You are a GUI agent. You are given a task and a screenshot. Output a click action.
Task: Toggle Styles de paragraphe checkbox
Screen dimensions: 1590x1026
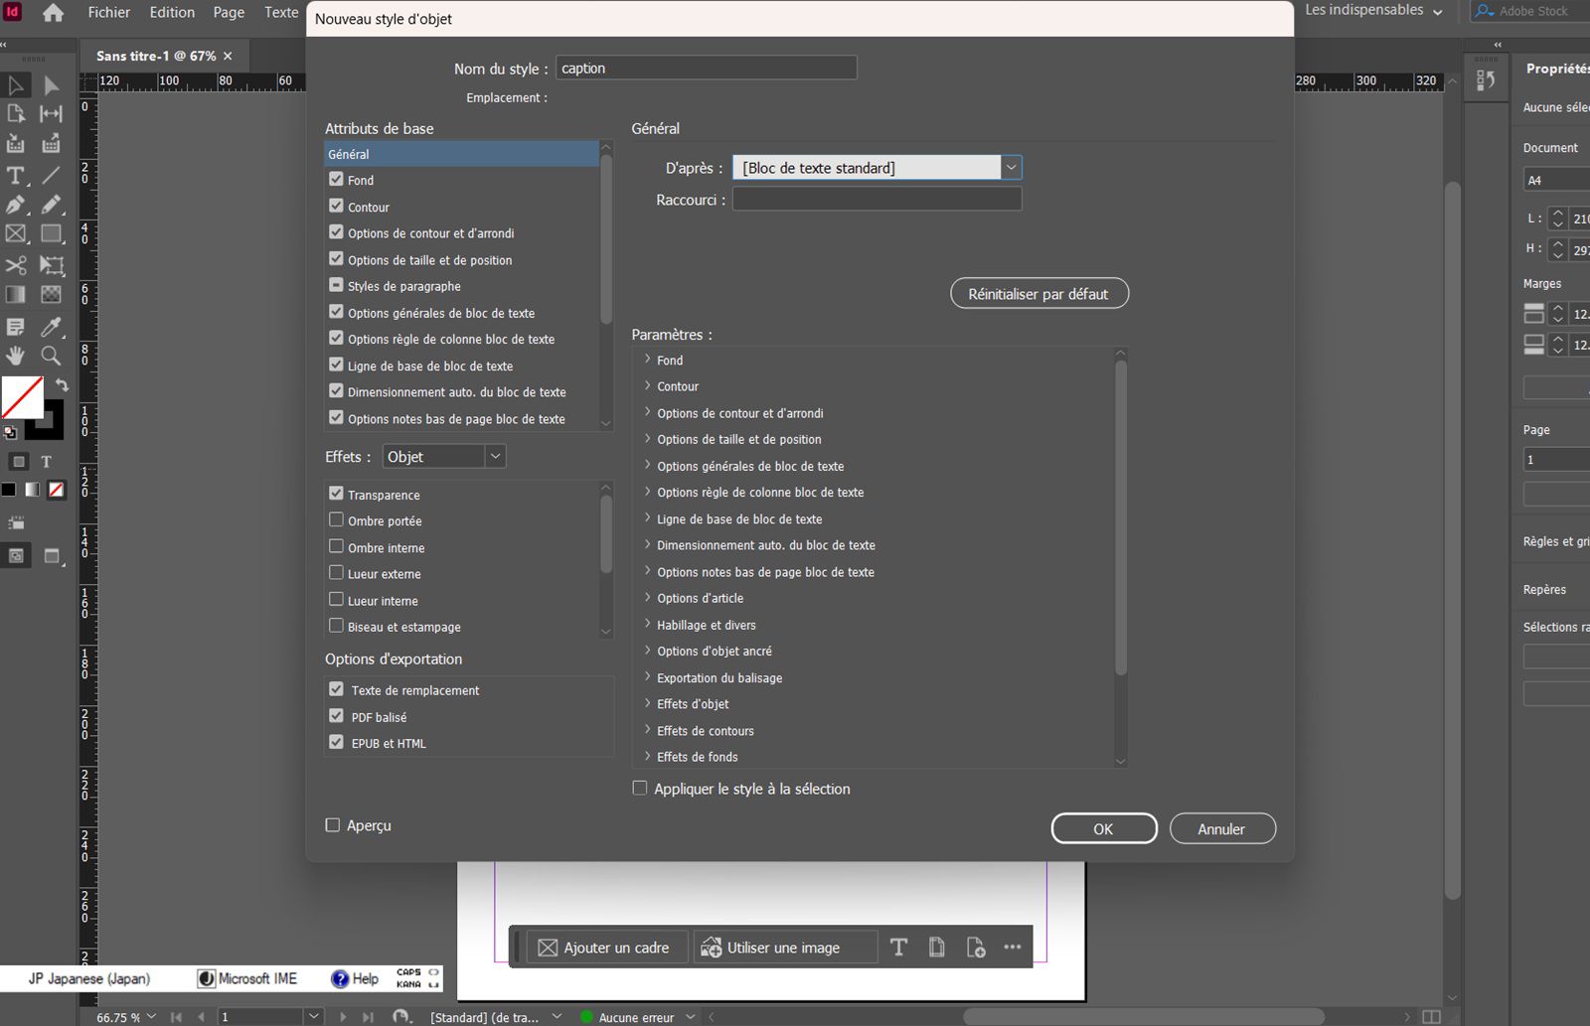pyautogui.click(x=336, y=285)
